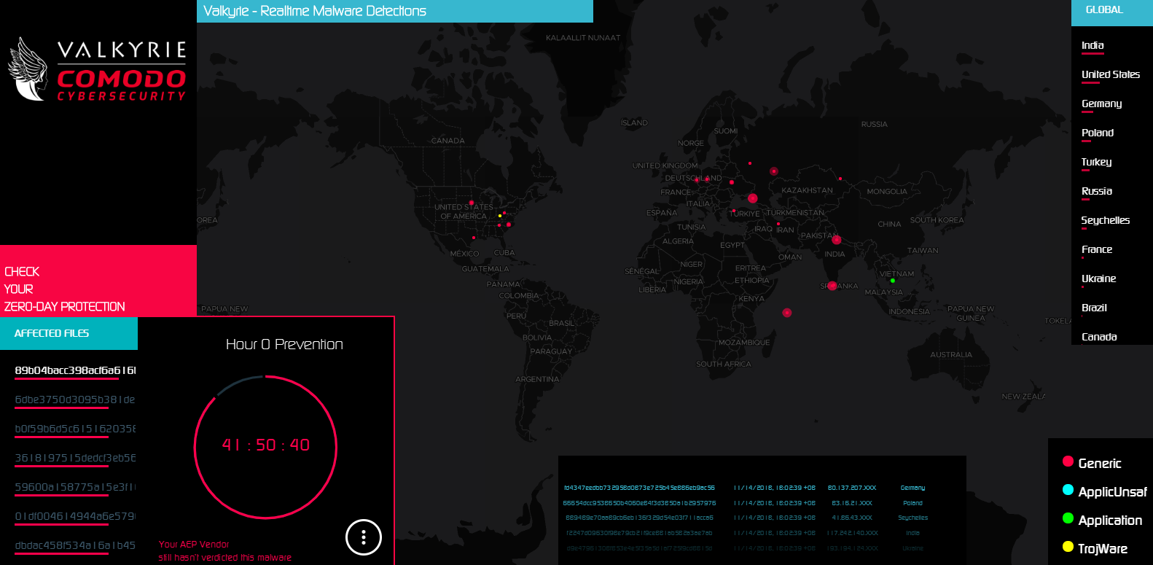Click Seychelles cell in detections table

(x=912, y=518)
